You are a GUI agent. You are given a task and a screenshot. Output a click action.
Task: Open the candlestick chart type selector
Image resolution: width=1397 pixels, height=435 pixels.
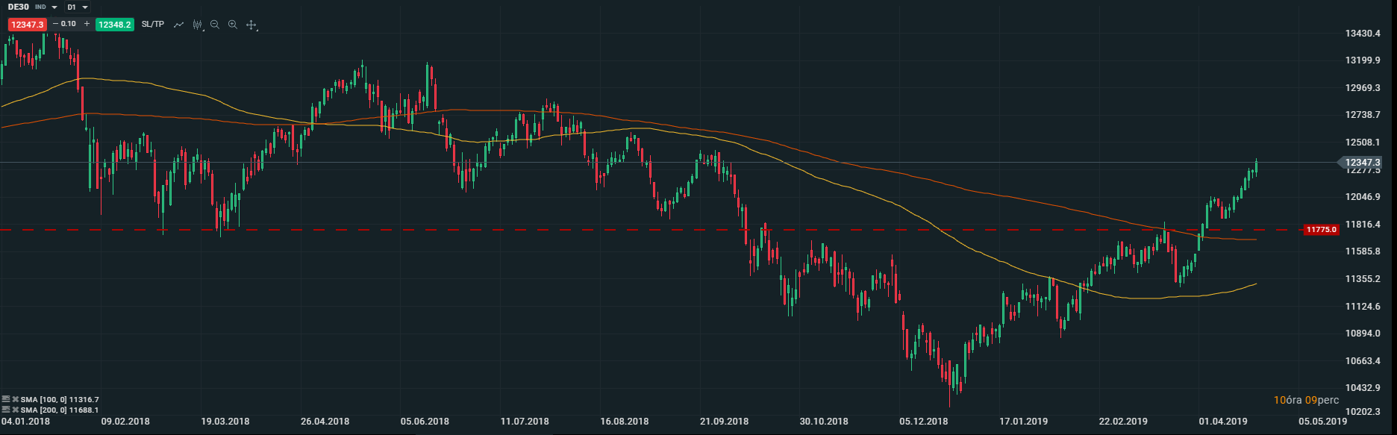pyautogui.click(x=197, y=25)
